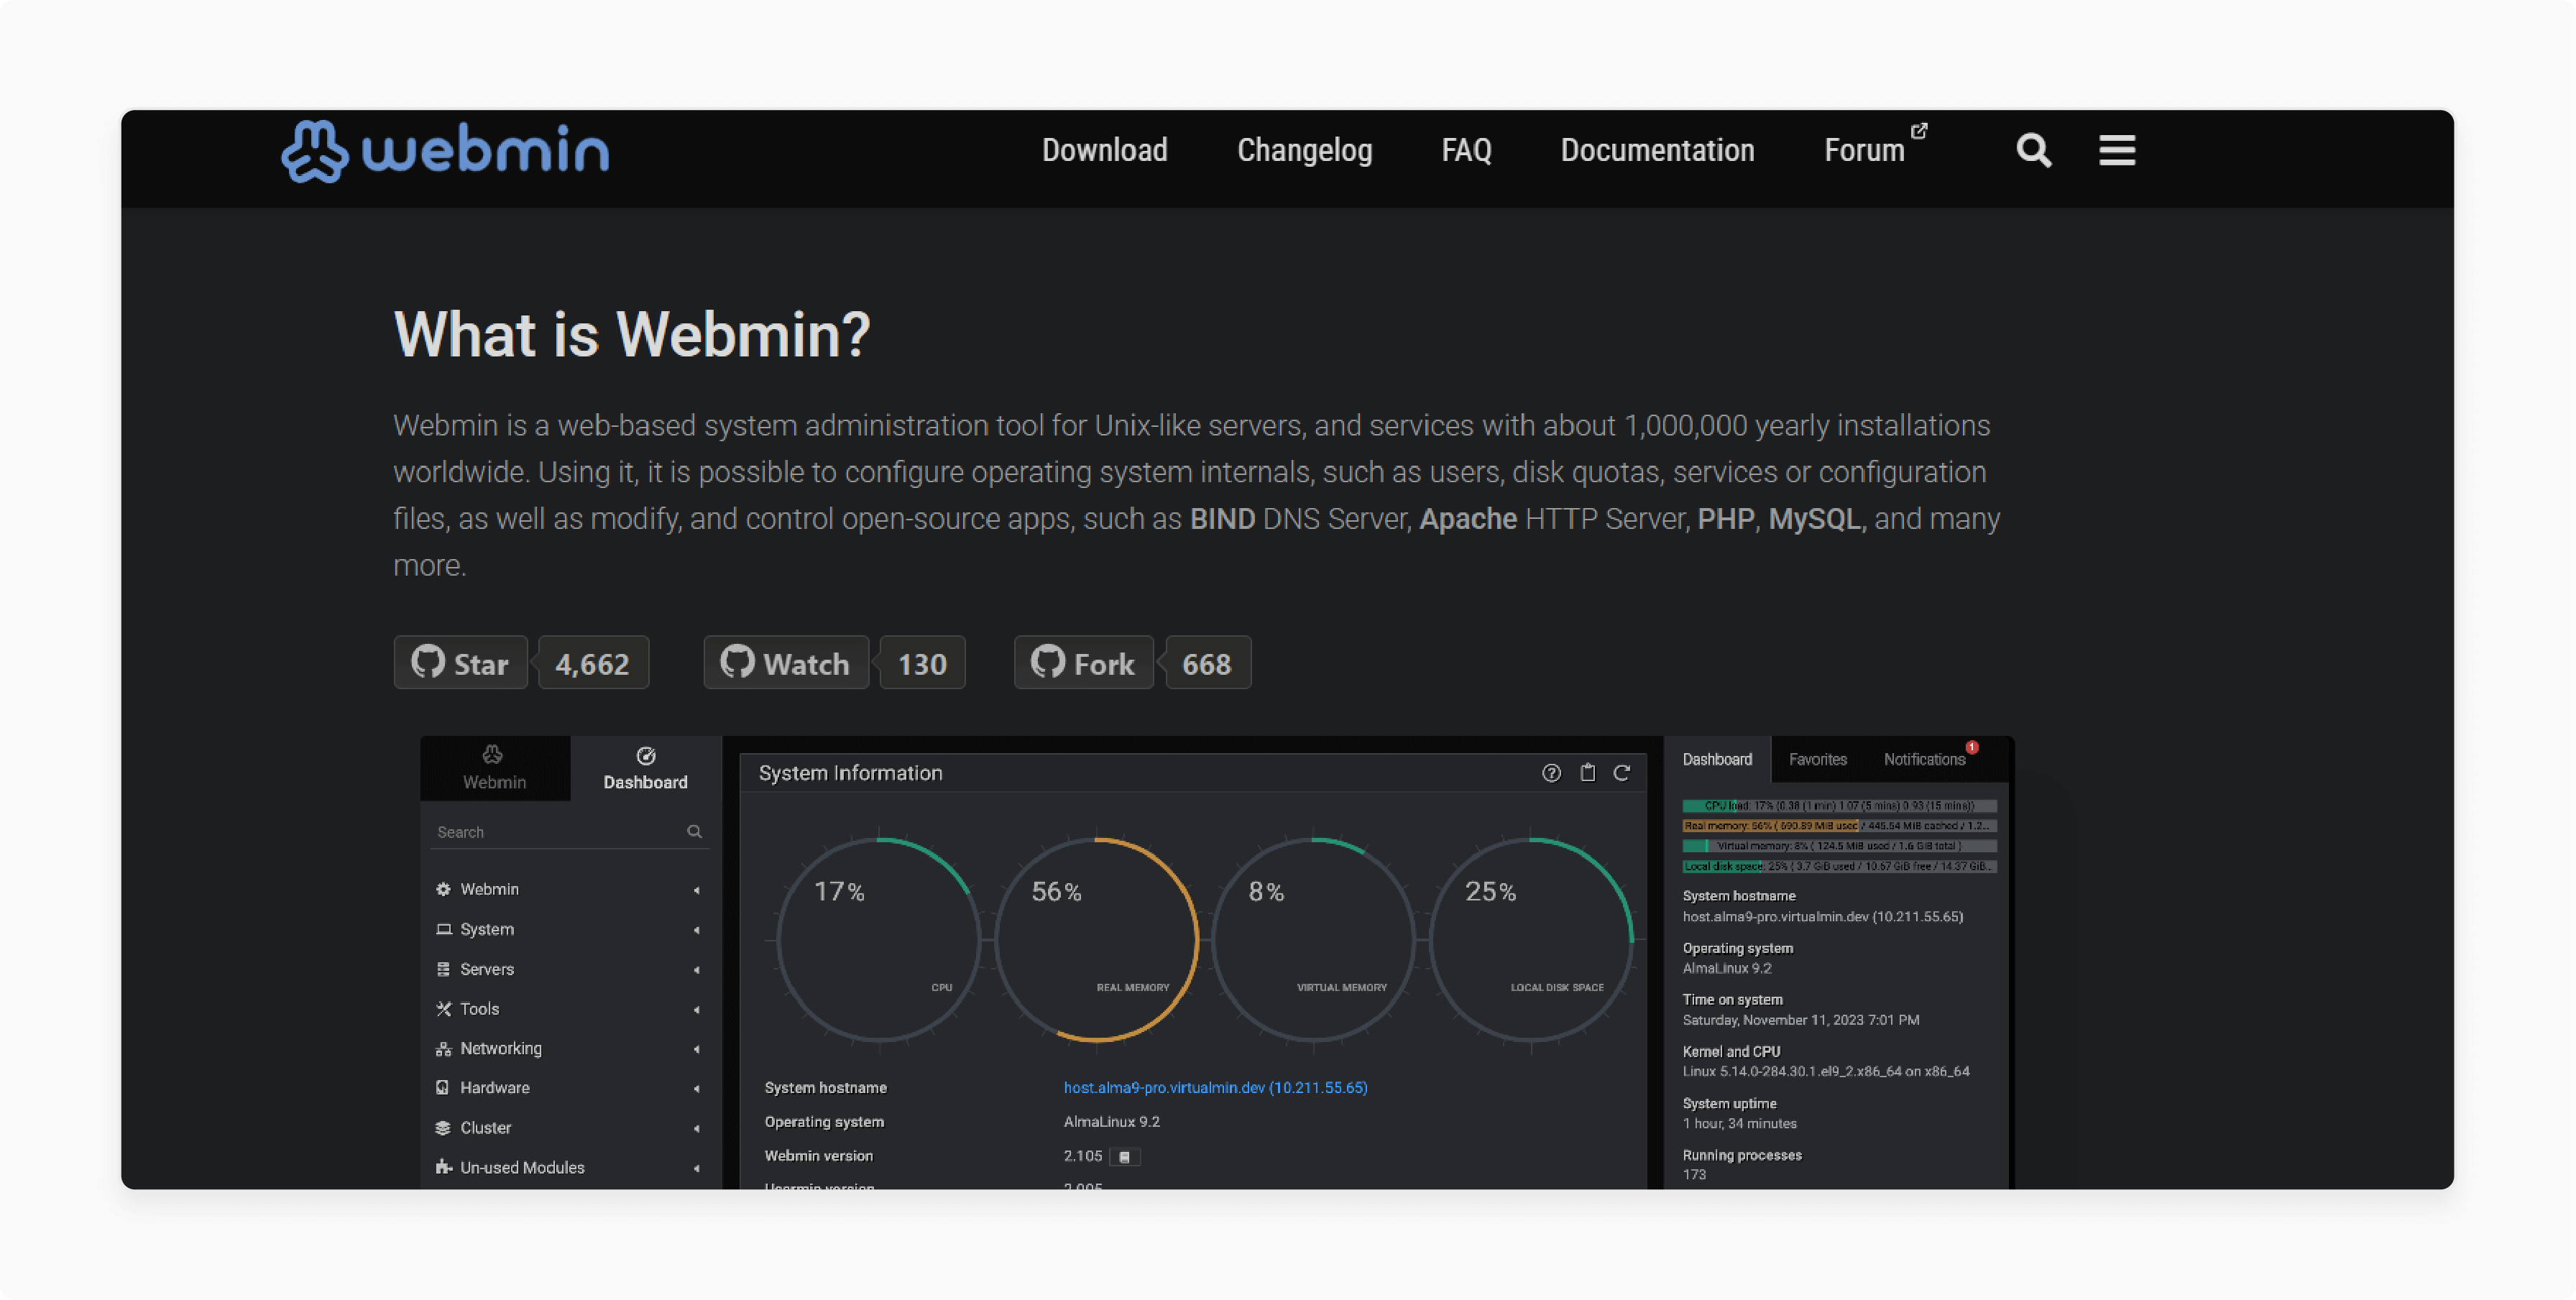
Task: Expand the Servers section in sidebar
Action: (x=487, y=969)
